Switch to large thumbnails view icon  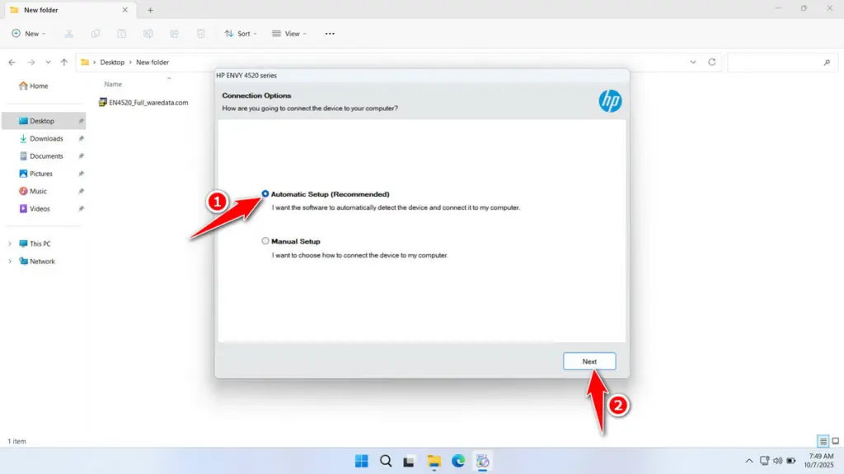(x=835, y=441)
